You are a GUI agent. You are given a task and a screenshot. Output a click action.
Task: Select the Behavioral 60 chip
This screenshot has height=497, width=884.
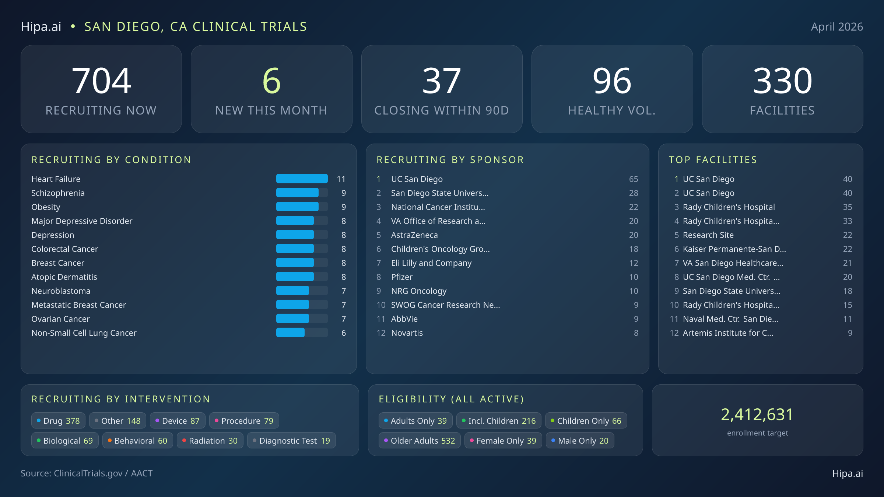[x=137, y=440]
